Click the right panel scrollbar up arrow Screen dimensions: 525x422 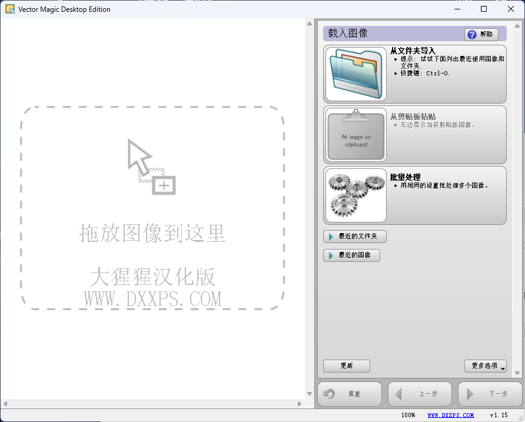(517, 26)
